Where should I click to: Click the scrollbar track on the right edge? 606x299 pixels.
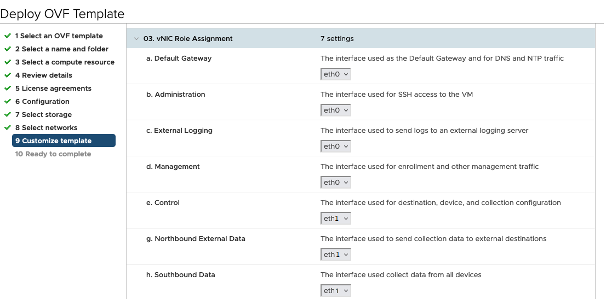click(x=599, y=162)
